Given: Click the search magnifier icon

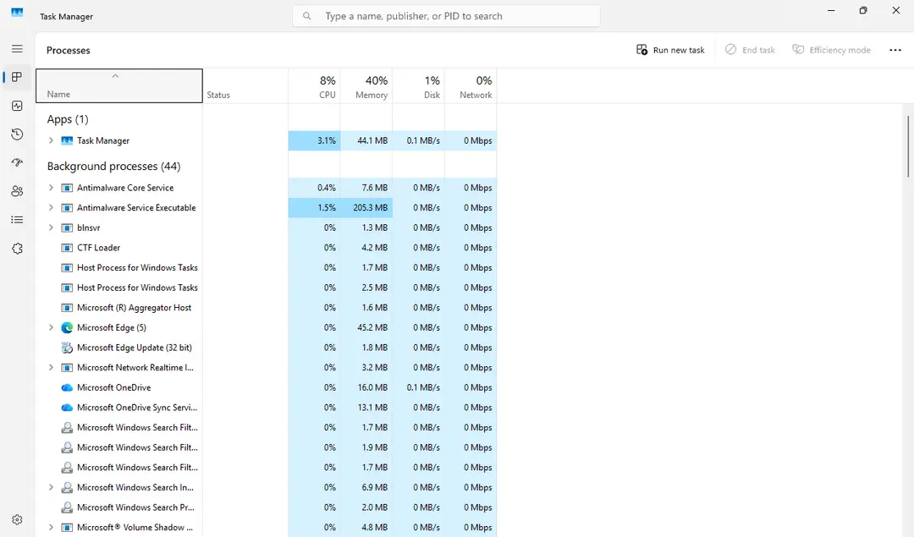Looking at the screenshot, I should point(306,16).
